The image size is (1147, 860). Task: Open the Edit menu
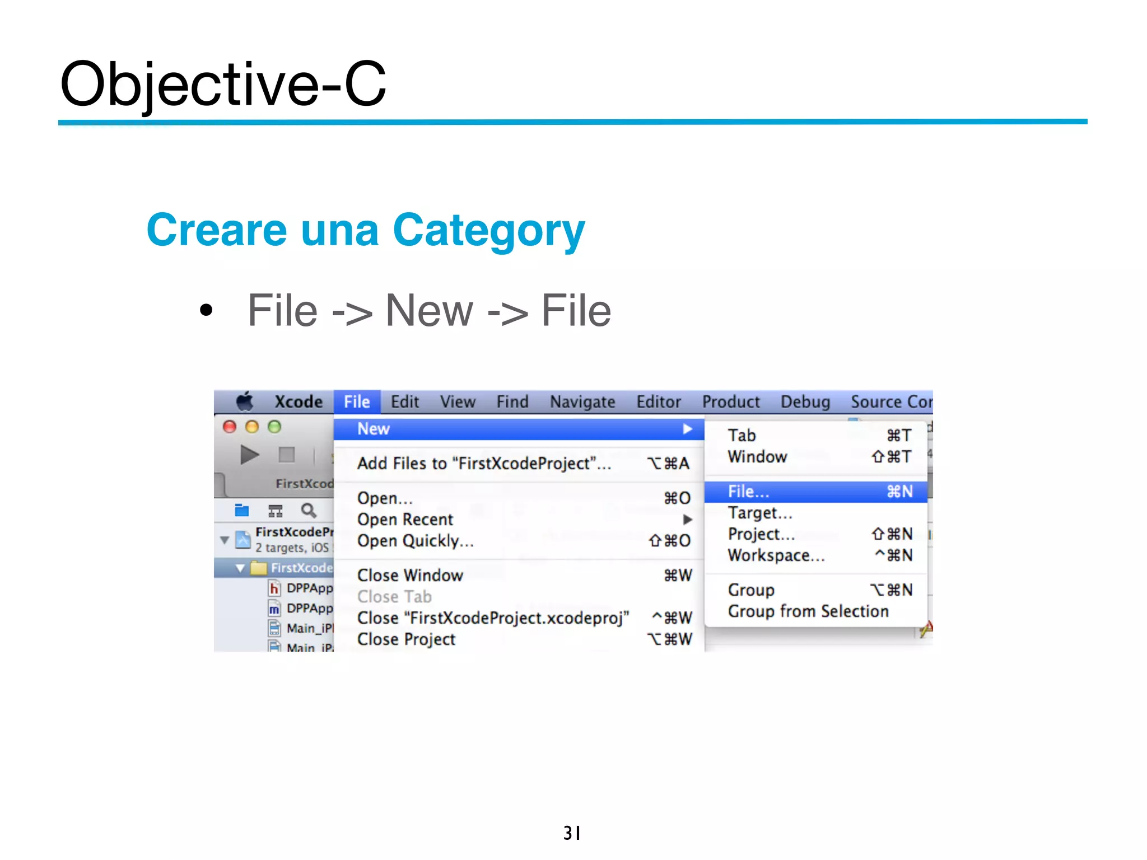[x=405, y=401]
